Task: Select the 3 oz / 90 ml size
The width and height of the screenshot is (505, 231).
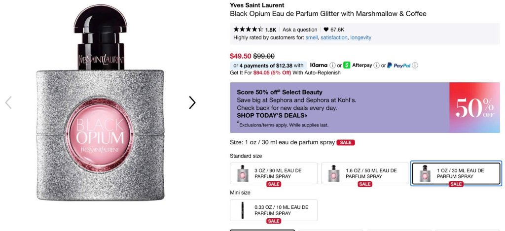Action: (x=274, y=173)
